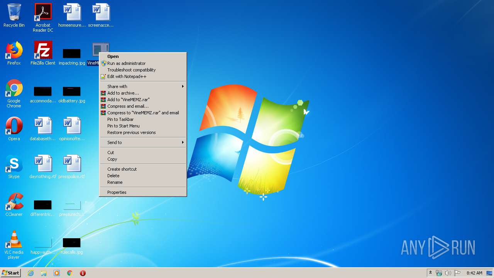Screen dimensions: 494x278
Task: Choose Cut from context menu
Action: (x=143, y=153)
